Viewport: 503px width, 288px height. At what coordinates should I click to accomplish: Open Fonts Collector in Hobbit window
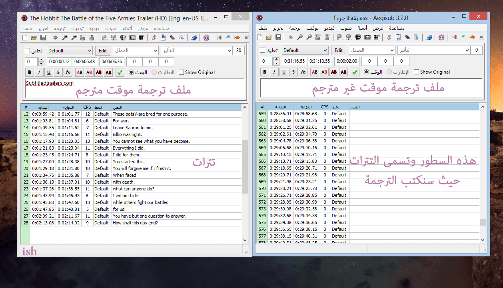point(181,38)
